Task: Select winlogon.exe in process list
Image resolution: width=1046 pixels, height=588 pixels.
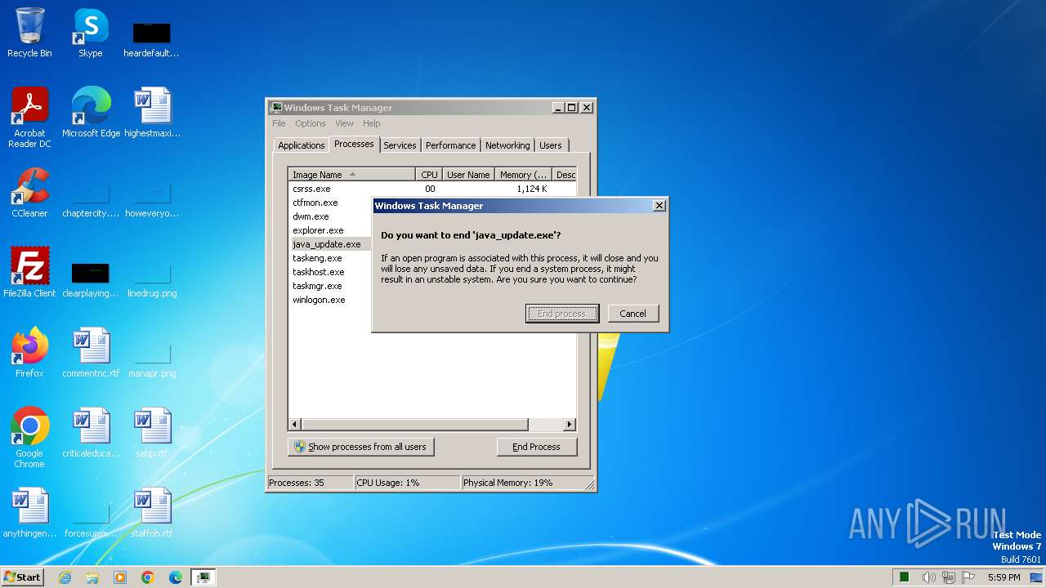Action: point(319,300)
